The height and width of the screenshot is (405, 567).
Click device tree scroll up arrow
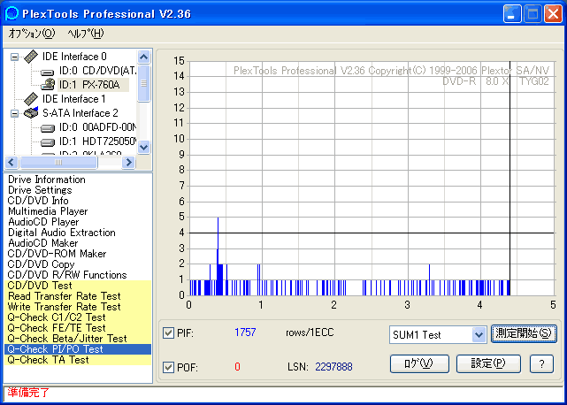144,57
